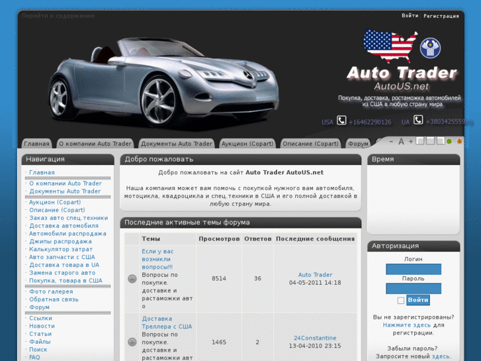The image size is (481, 361).
Task: Open Главная in the Навигация sidebar
Action: pyautogui.click(x=42, y=172)
